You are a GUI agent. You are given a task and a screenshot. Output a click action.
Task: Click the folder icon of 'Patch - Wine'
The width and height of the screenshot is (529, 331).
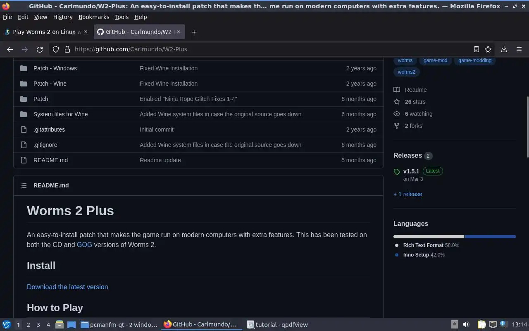pyautogui.click(x=24, y=84)
